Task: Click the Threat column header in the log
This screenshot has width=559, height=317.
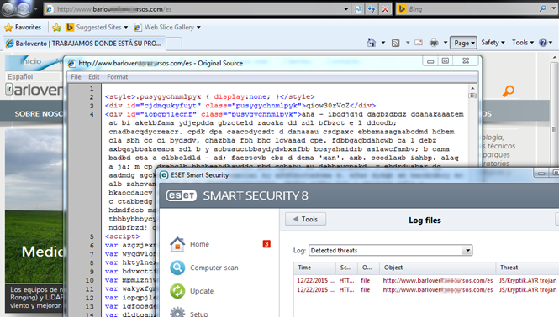Action: click(527, 268)
